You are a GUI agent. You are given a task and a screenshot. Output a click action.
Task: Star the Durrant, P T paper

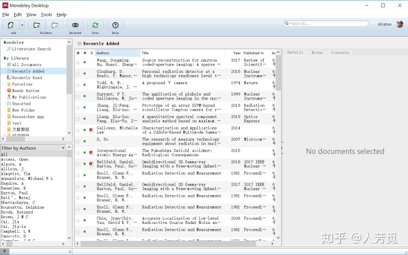[78, 96]
